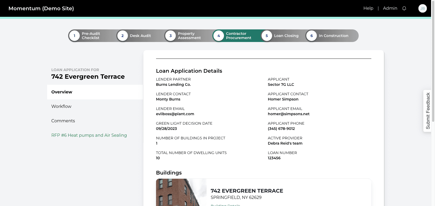Click loan number 123456
The height and width of the screenshot is (206, 435).
[274, 158]
